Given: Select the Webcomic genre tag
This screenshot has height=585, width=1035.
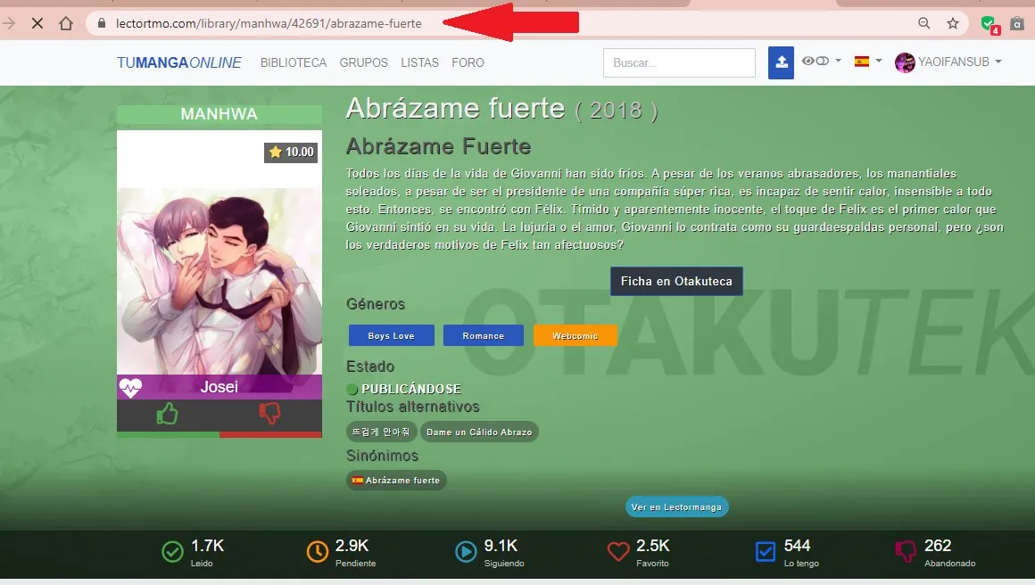Looking at the screenshot, I should coord(575,335).
